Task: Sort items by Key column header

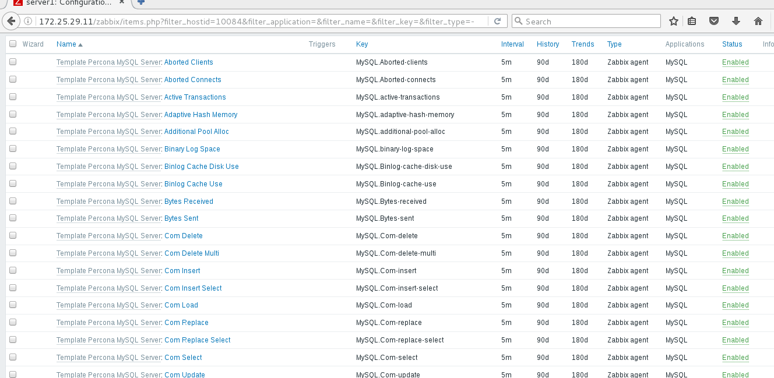Action: 362,44
